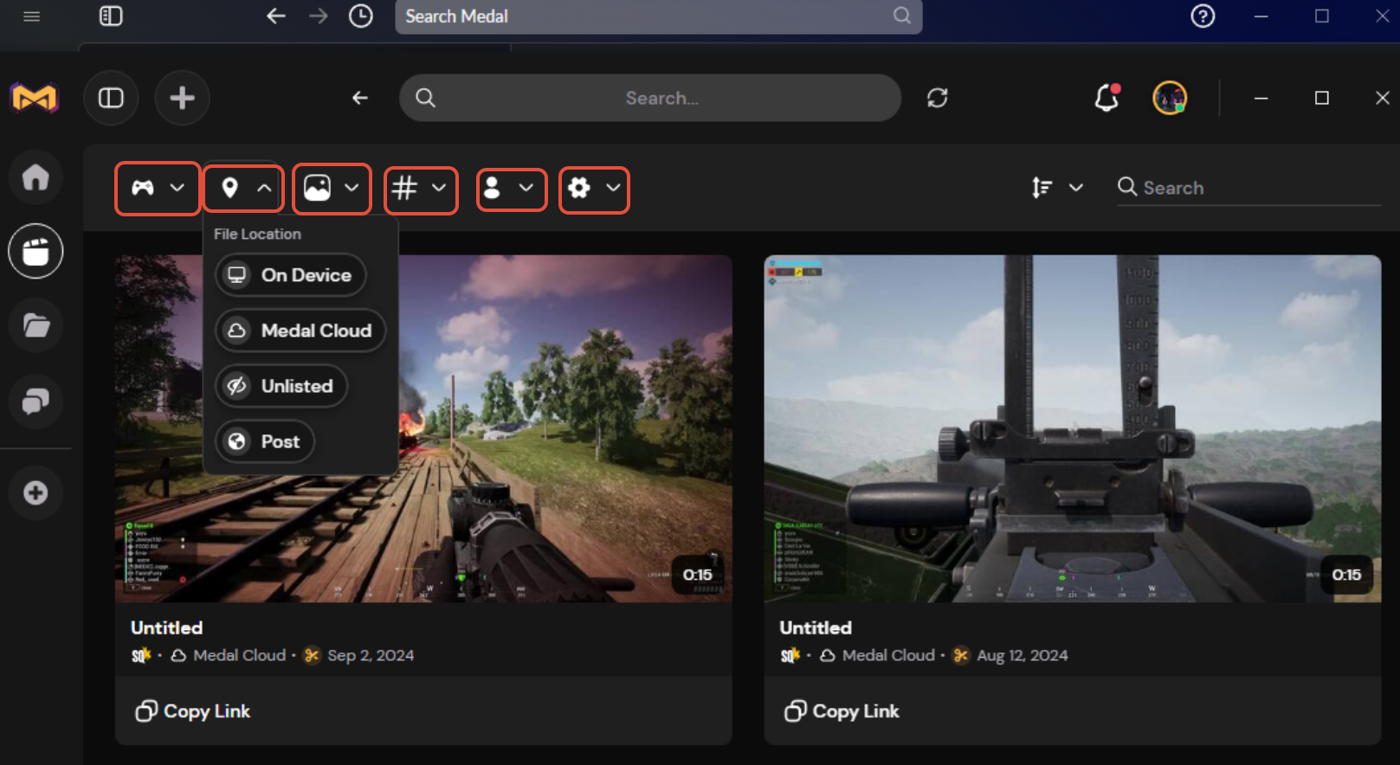The height and width of the screenshot is (765, 1400).
Task: Open Home in left sidebar
Action: click(35, 177)
